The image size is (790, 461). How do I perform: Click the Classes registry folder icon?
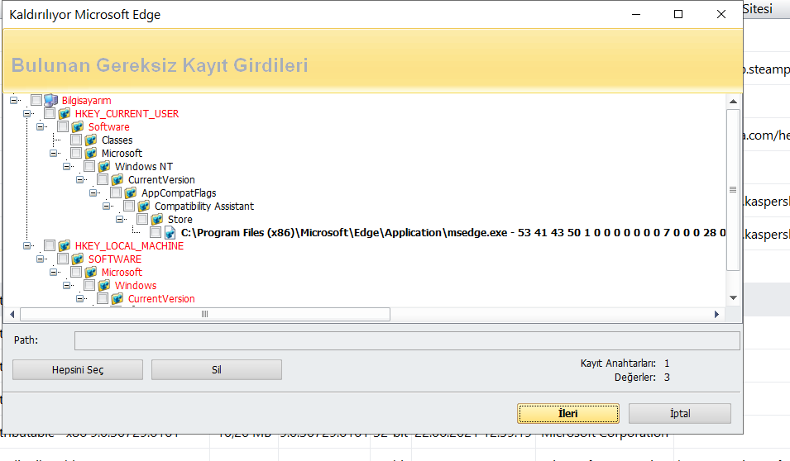[x=91, y=140]
